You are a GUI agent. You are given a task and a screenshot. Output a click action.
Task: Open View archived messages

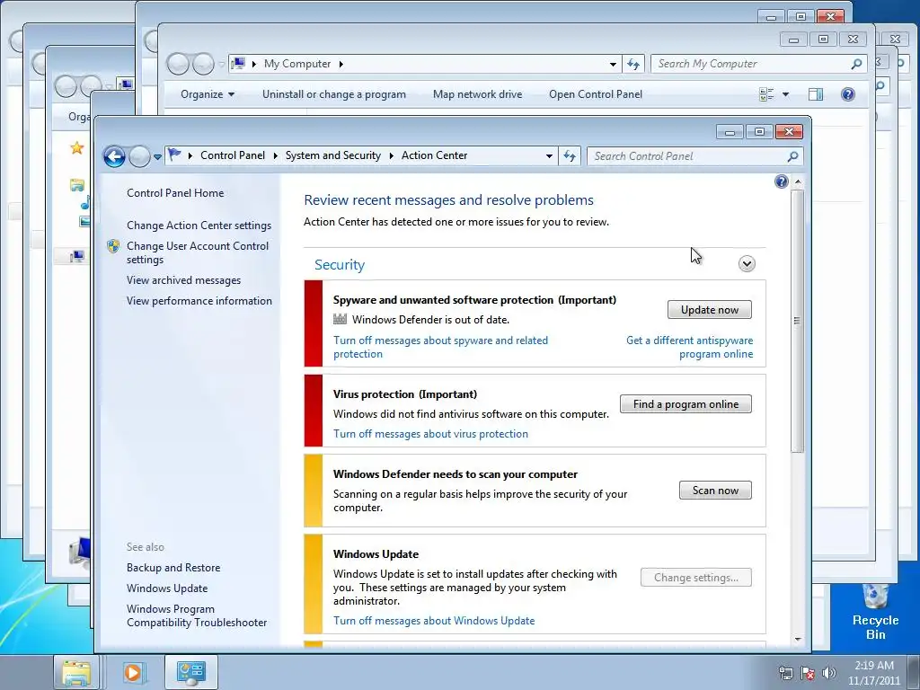tap(183, 280)
